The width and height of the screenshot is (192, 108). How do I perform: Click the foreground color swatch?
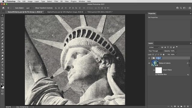coord(1,86)
